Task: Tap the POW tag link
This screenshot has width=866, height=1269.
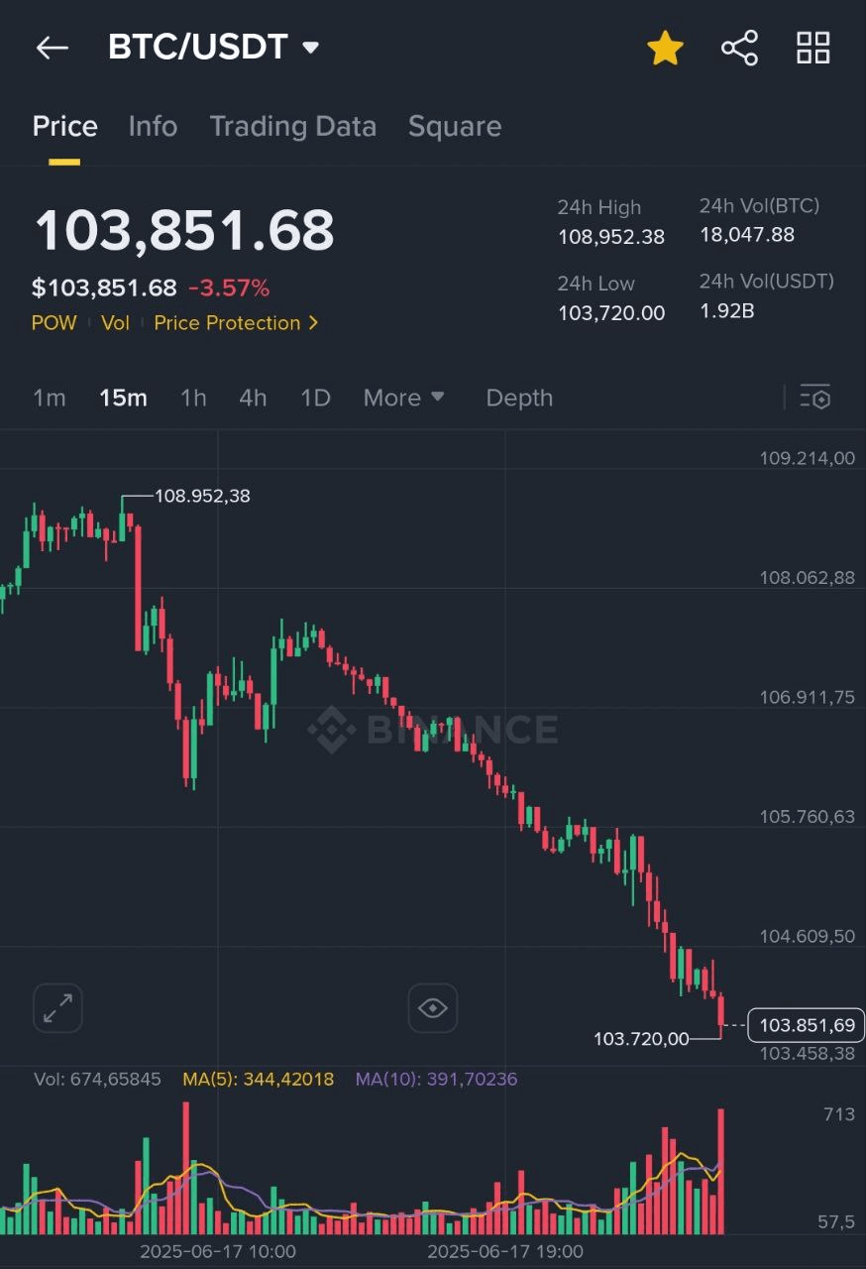Action: [x=54, y=323]
